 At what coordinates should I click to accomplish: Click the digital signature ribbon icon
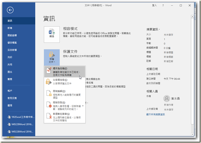[49, 116]
